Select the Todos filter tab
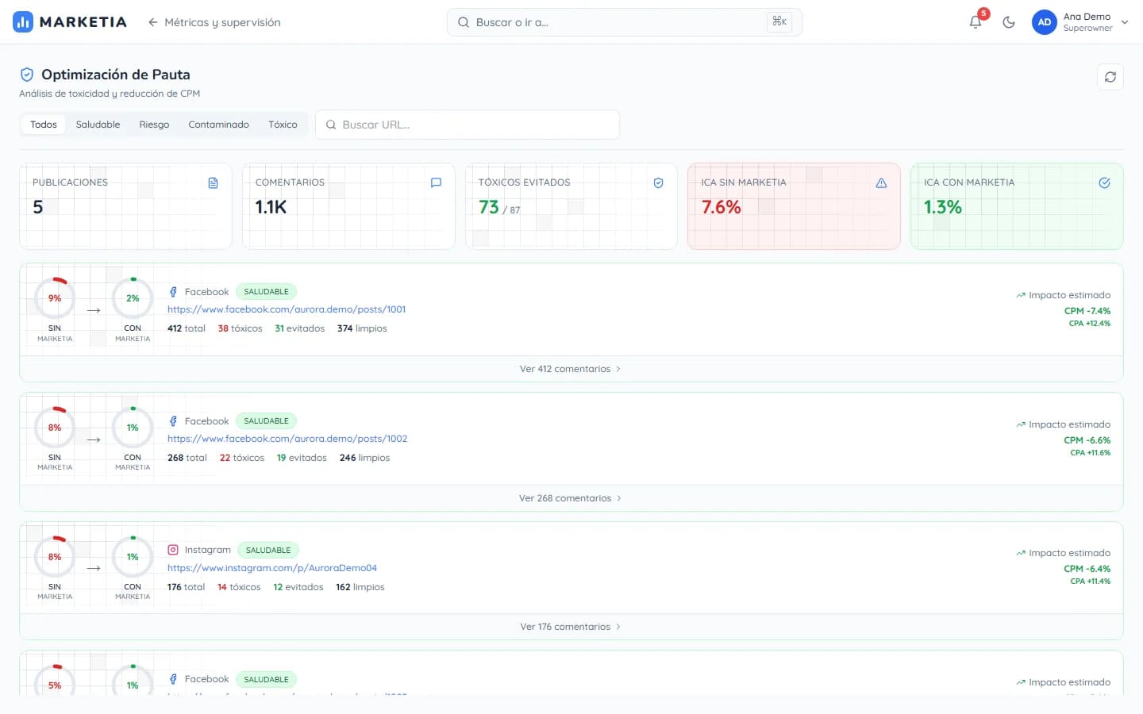Viewport: 1143px width, 714px height. [x=44, y=125]
